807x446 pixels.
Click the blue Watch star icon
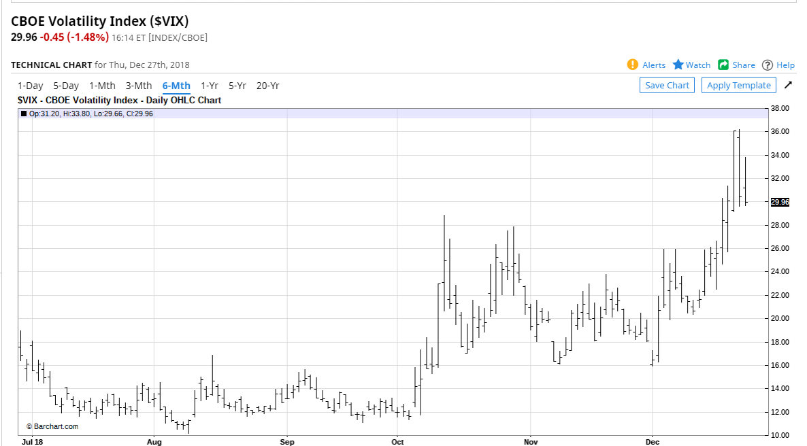point(678,65)
